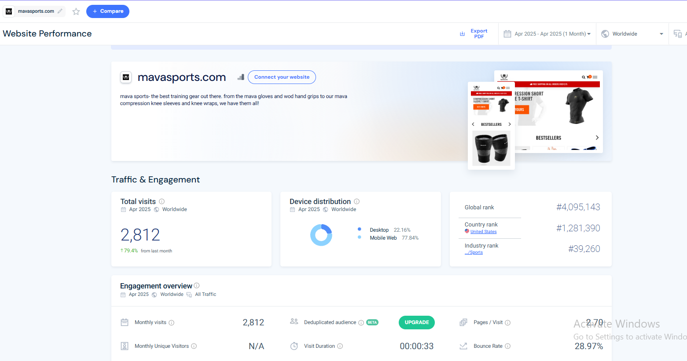The width and height of the screenshot is (687, 361).
Task: Click the Monthly visits calendar icon
Action: [x=125, y=322]
